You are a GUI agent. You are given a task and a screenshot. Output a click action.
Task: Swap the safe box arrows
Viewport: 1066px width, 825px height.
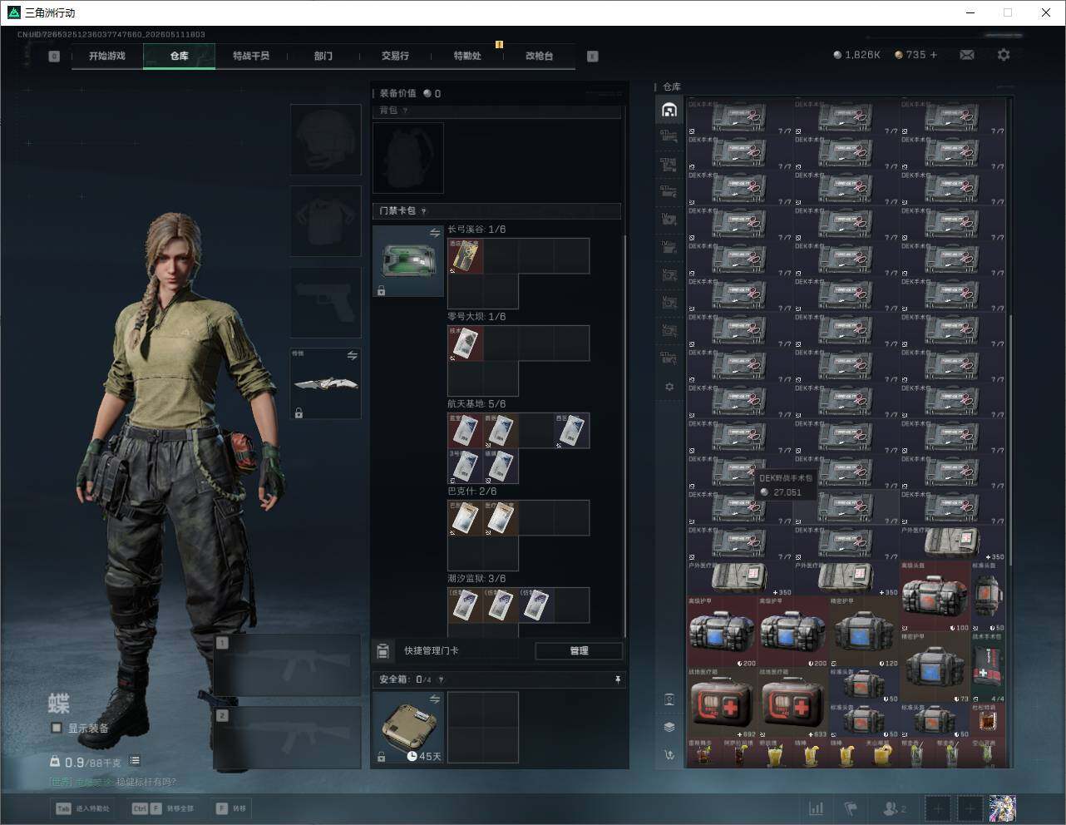(x=435, y=699)
